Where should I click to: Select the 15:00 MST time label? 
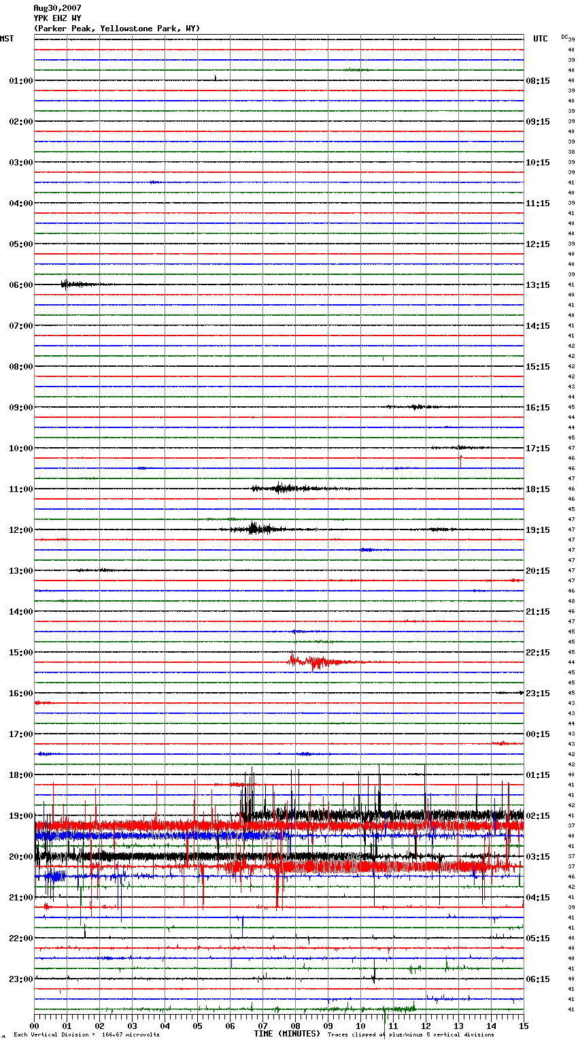point(20,653)
